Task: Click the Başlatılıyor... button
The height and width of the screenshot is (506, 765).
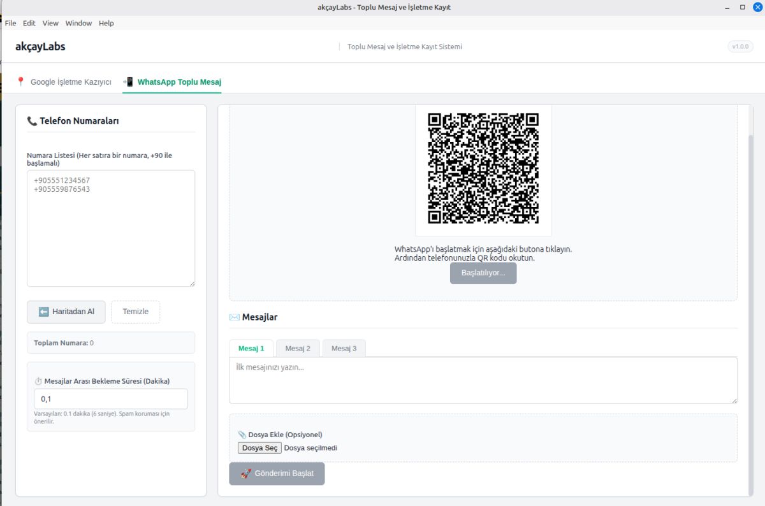Action: tap(483, 273)
